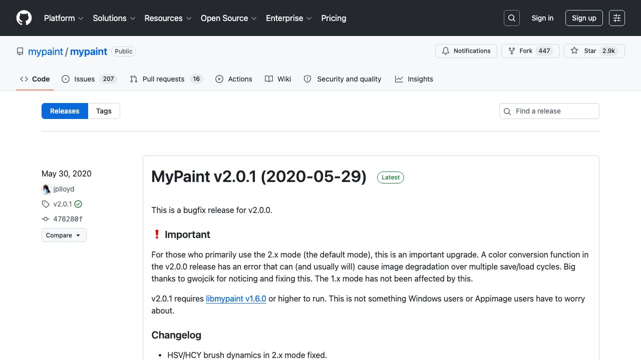Click the Public visibility badge

tap(124, 51)
